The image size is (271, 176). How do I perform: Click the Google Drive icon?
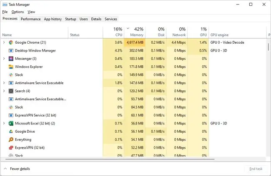click(11, 131)
